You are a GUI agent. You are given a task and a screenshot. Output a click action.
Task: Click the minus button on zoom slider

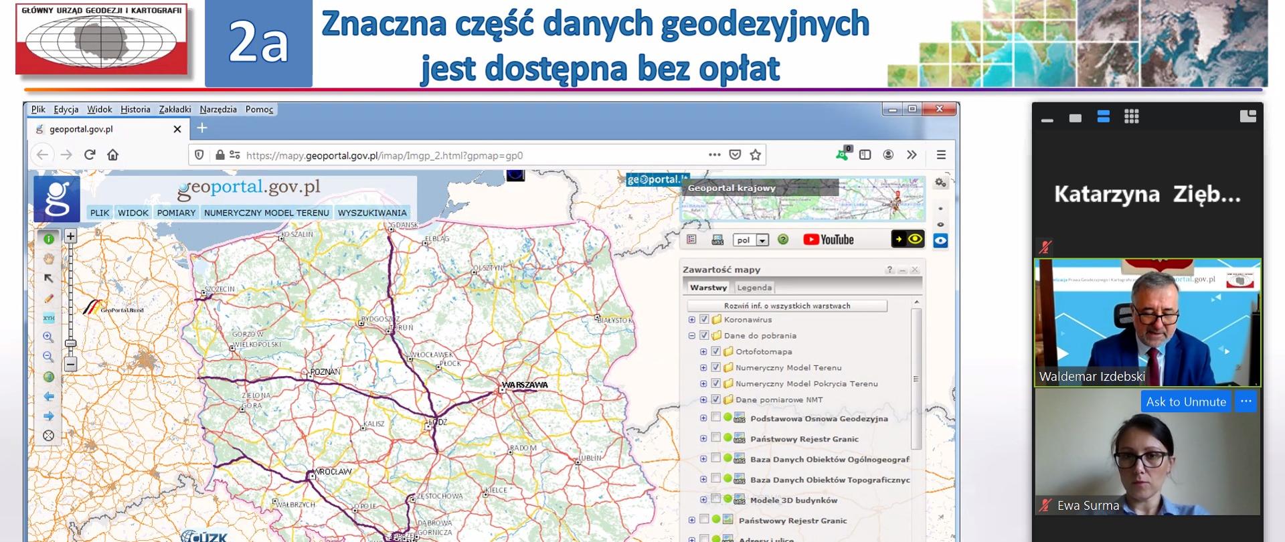[x=70, y=365]
